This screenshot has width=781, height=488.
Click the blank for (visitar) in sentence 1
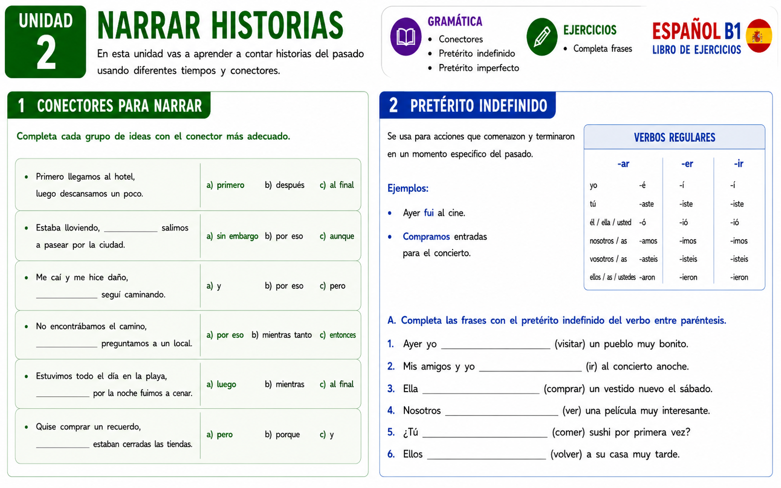coord(496,344)
